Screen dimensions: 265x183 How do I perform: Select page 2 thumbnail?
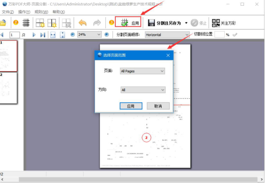9,88
